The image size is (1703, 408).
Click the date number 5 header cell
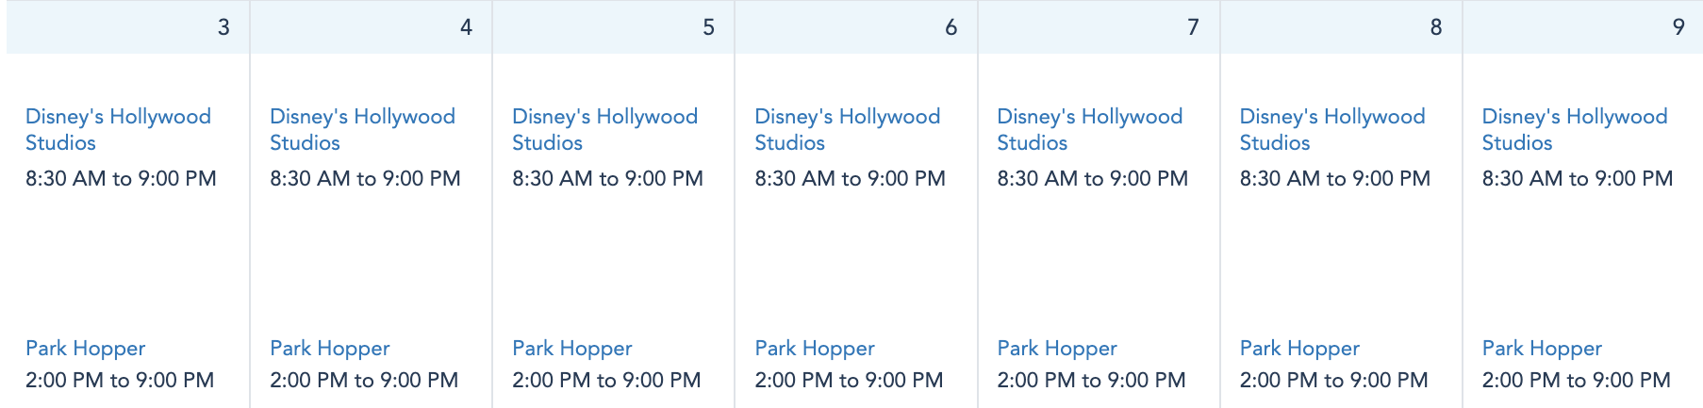[708, 27]
